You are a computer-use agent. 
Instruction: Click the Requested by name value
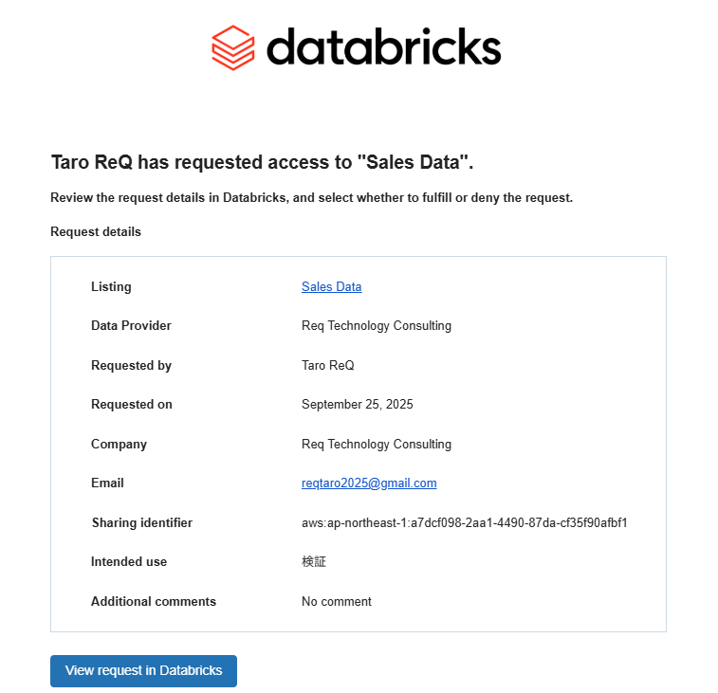click(327, 365)
